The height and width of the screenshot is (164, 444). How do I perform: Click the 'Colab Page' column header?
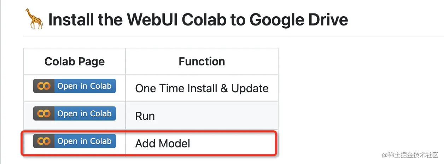click(x=75, y=61)
